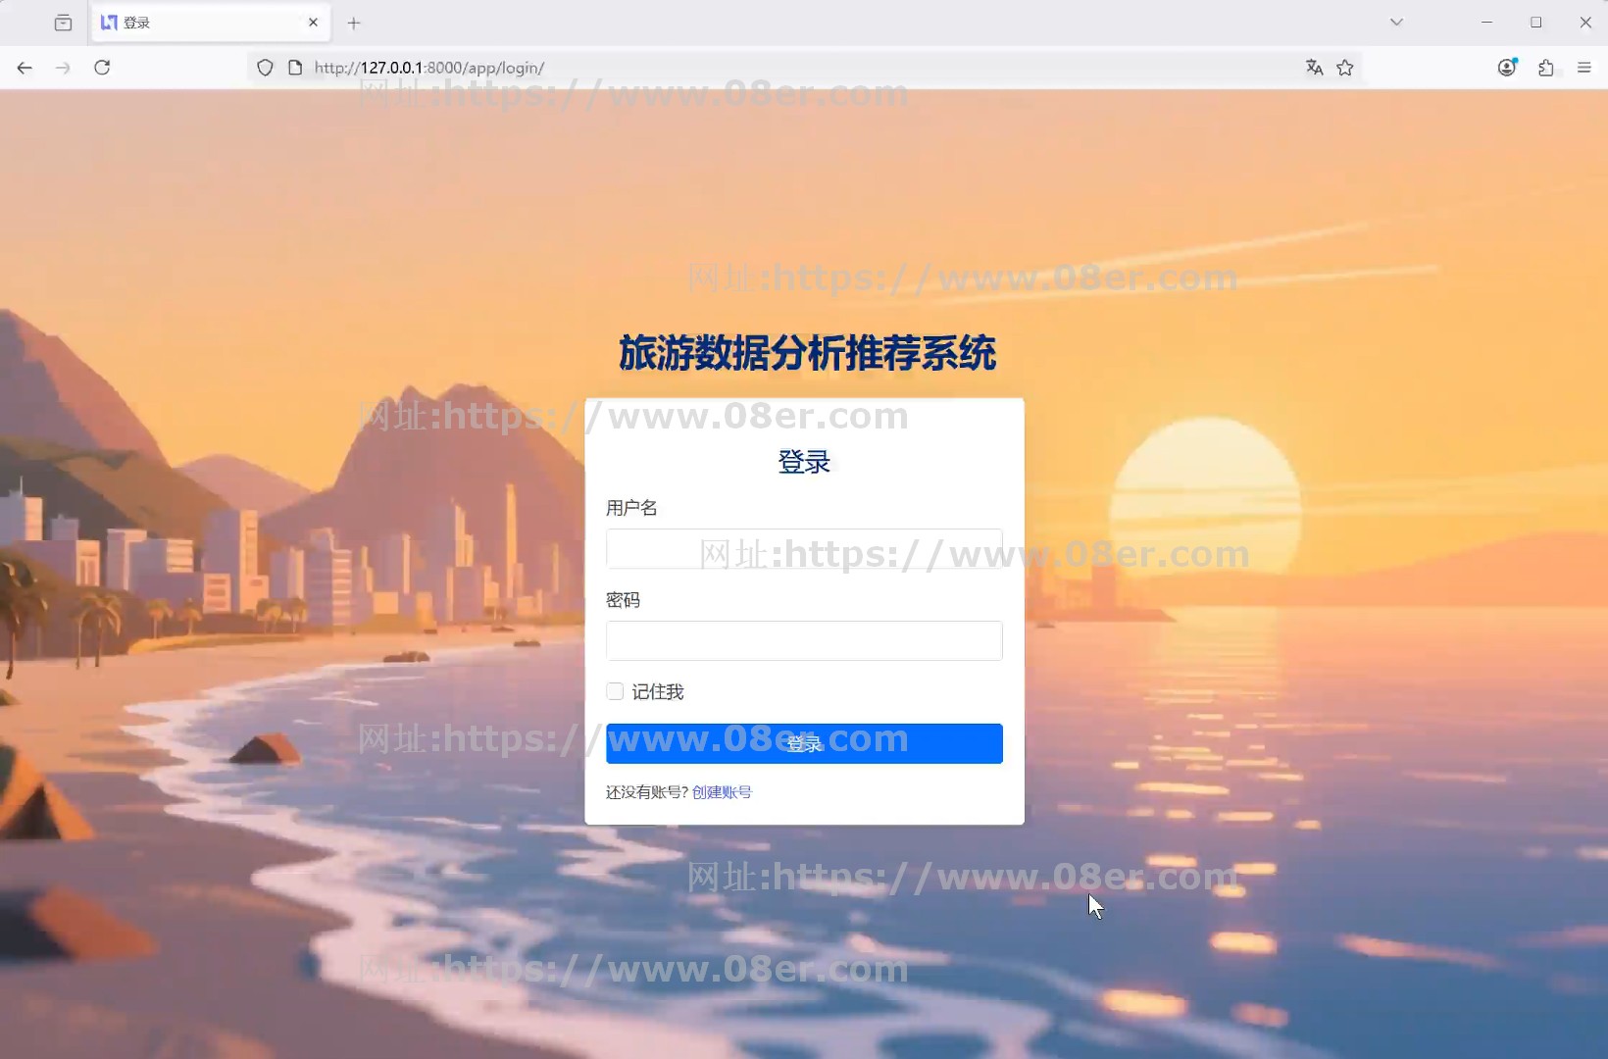Reload the login page
The image size is (1608, 1059).
coord(101,68)
